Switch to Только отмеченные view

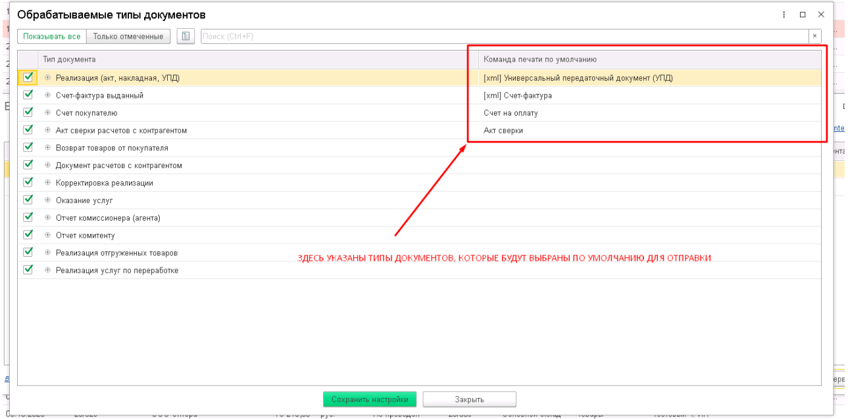coord(129,36)
